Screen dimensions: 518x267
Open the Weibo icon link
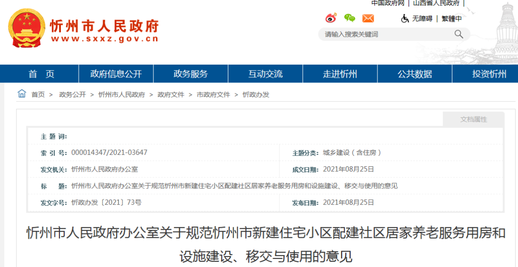(x=331, y=18)
